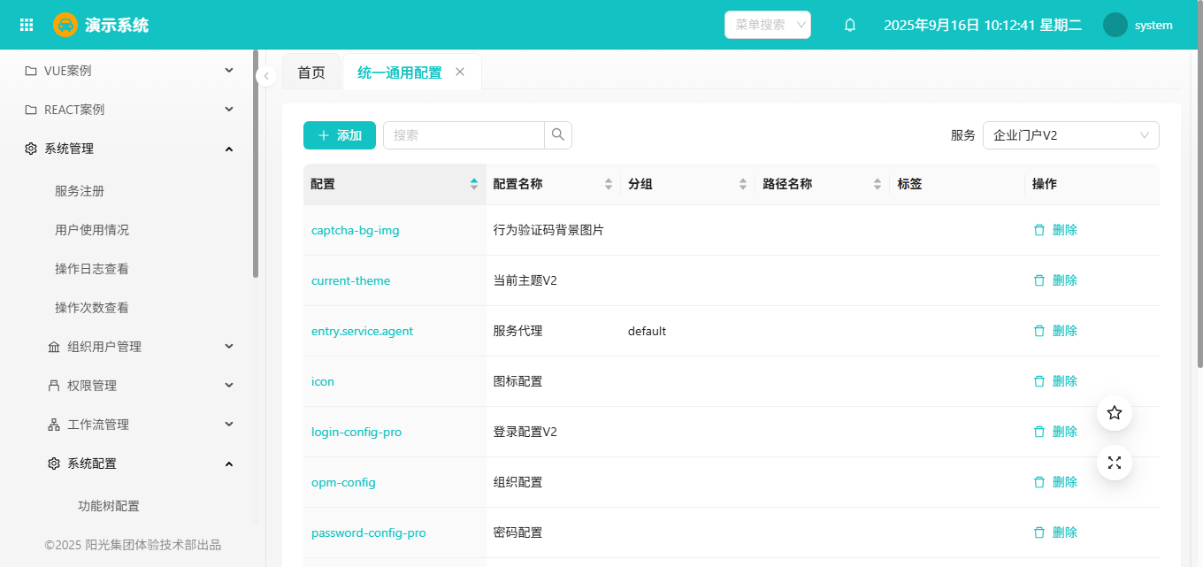Click the search magnifier icon
Screen dimensions: 1203x567
click(x=558, y=135)
